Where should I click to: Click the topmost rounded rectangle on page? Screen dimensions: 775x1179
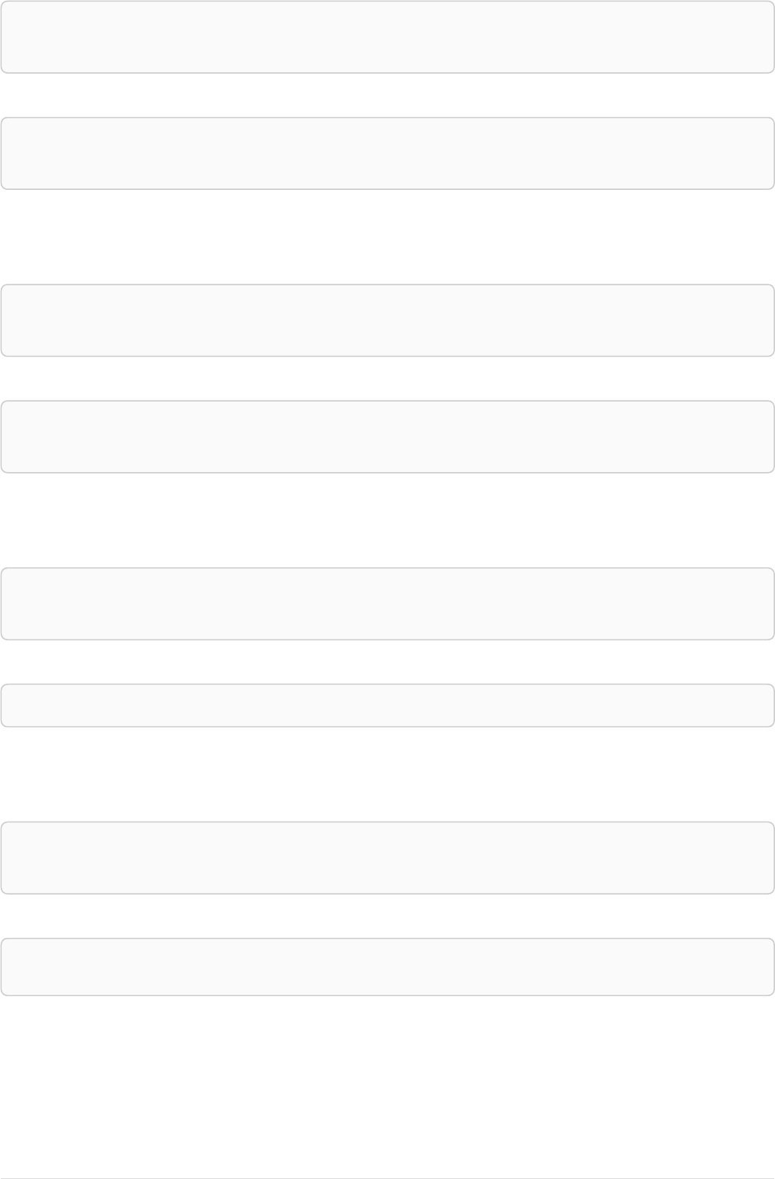(x=387, y=37)
